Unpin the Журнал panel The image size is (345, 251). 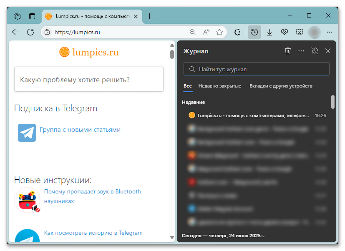[x=314, y=51]
